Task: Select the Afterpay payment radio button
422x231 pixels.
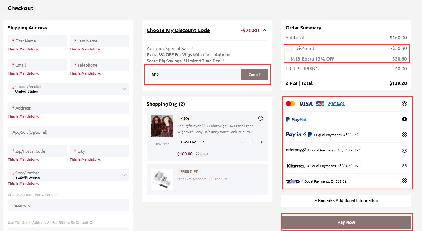Action: click(404, 150)
